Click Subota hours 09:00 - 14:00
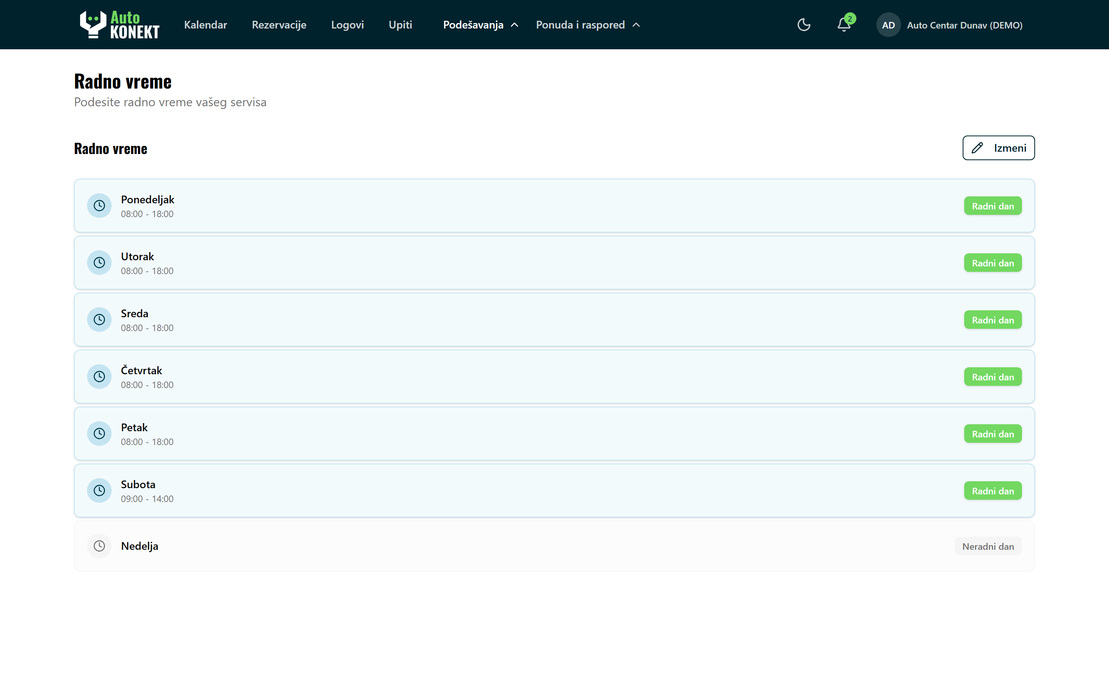This screenshot has height=693, width=1109. [x=147, y=499]
